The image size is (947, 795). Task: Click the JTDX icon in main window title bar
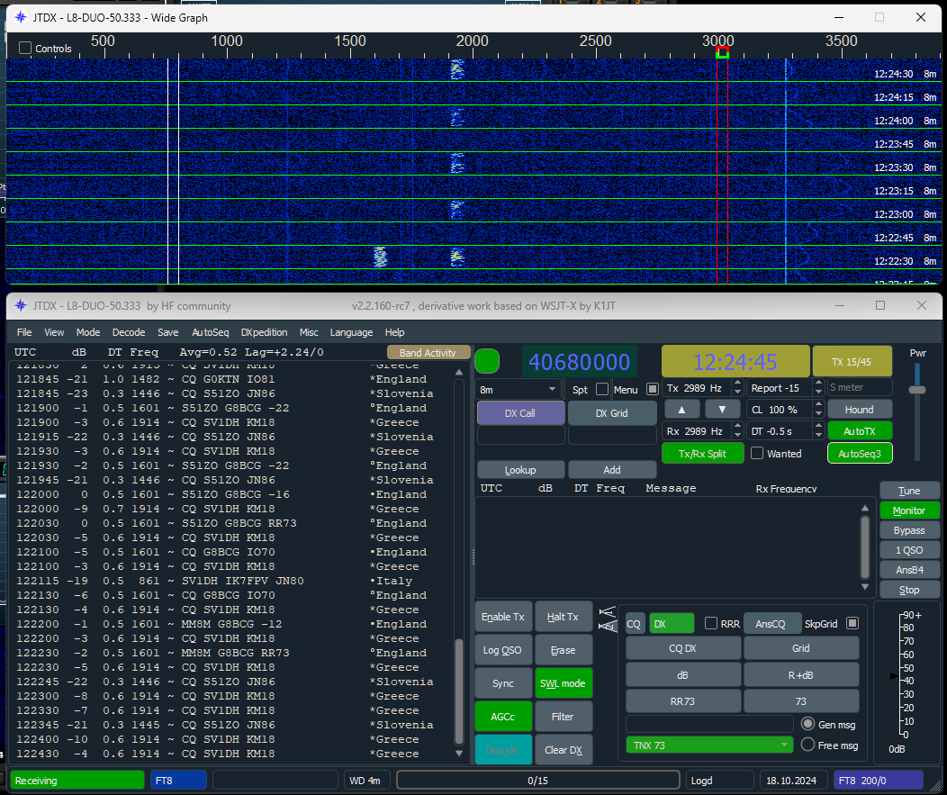click(21, 306)
